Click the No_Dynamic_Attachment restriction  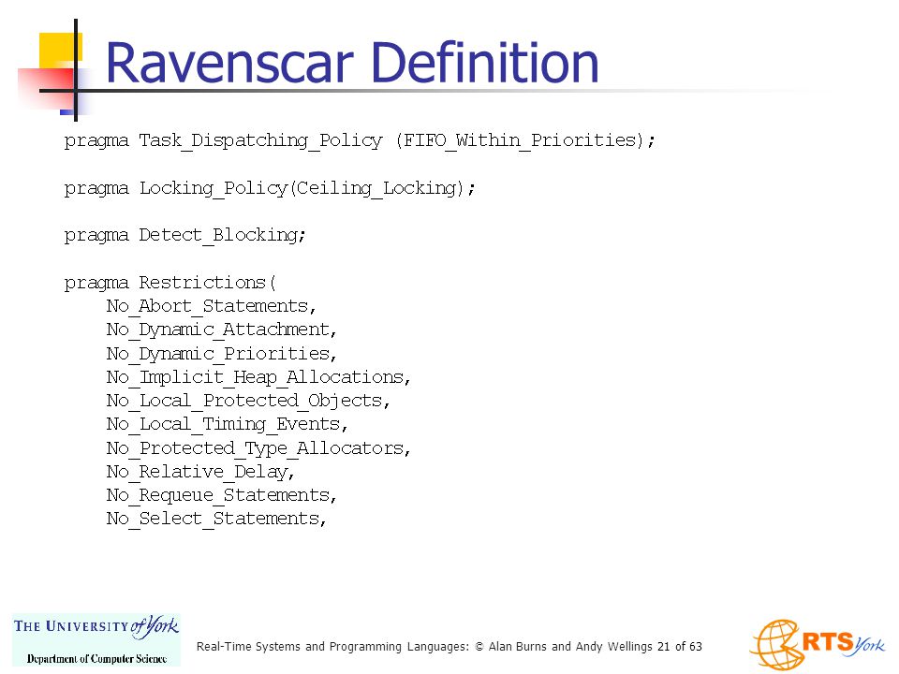(221, 330)
